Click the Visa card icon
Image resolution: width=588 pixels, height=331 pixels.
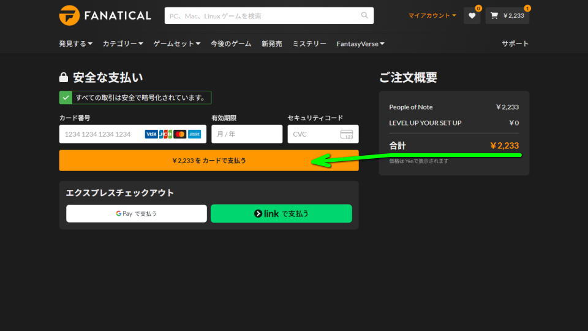[x=151, y=134]
